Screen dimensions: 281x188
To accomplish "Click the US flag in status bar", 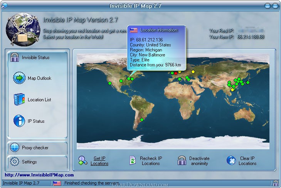I will tap(57, 183).
